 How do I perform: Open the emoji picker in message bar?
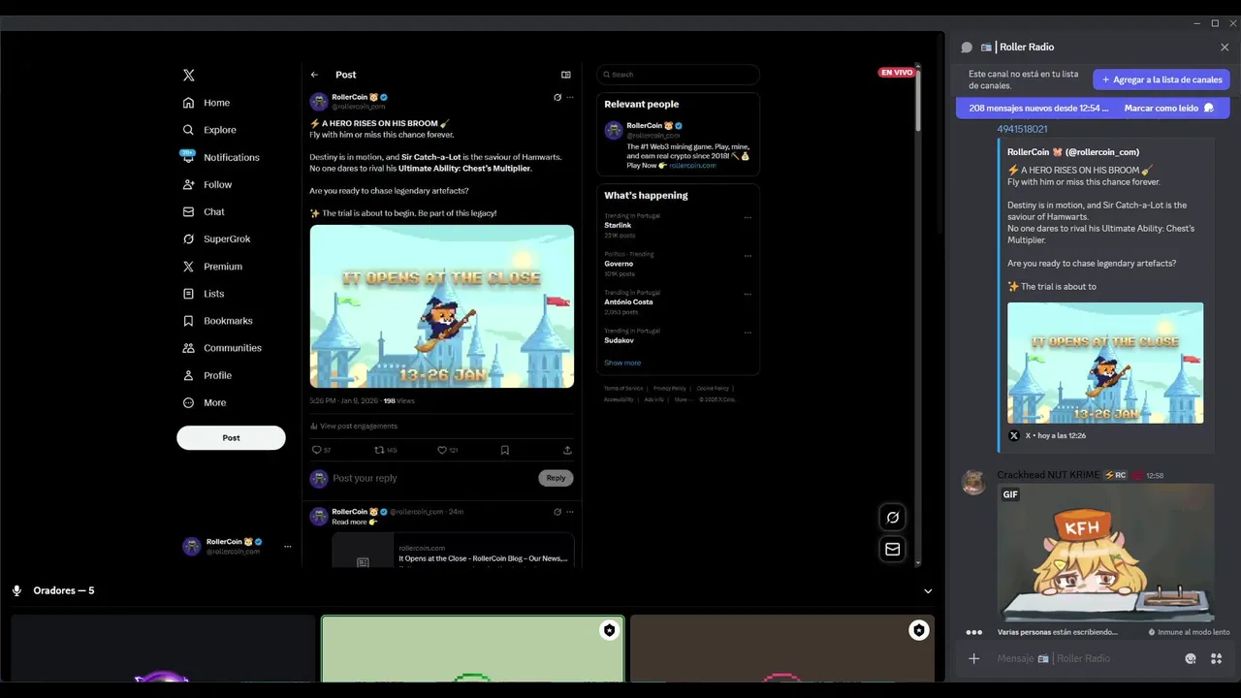pyautogui.click(x=1191, y=659)
